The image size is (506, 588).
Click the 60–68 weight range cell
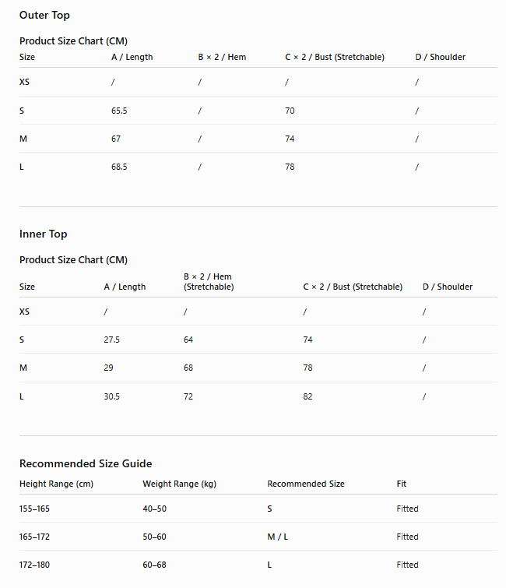click(154, 565)
